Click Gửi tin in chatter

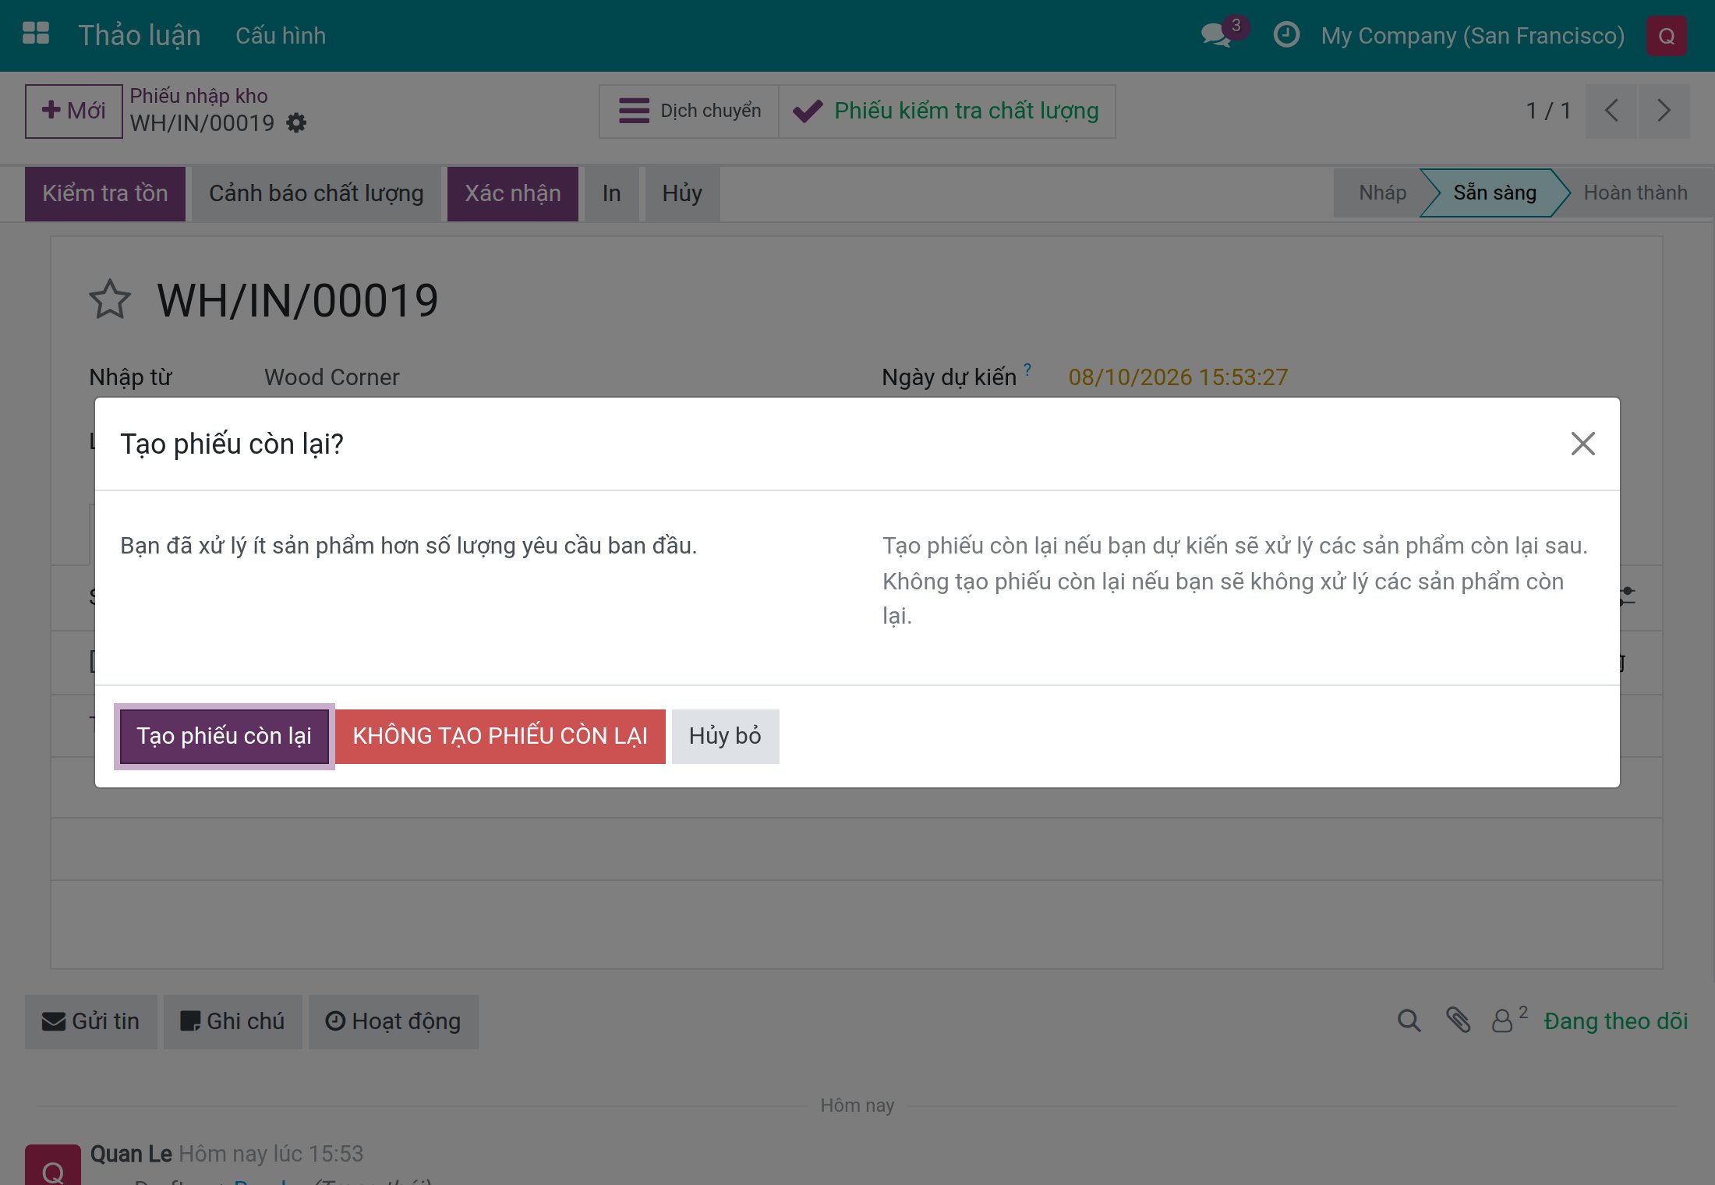(91, 1021)
